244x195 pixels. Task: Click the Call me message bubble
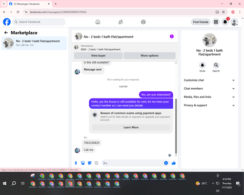pos(88,150)
